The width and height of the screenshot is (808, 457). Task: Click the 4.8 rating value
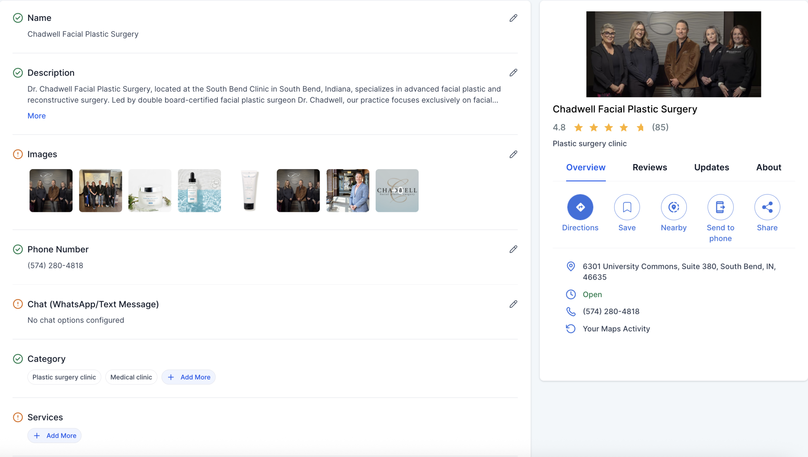click(x=559, y=127)
